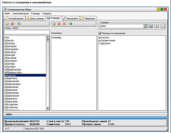Click green add-synonym icon in synonyms toolbar
Image resolution: width=171 pixels, height=133 pixels.
tap(54, 24)
